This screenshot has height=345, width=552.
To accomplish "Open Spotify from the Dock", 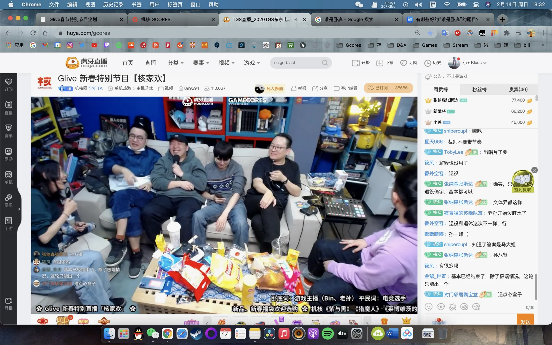I will pyautogui.click(x=328, y=334).
